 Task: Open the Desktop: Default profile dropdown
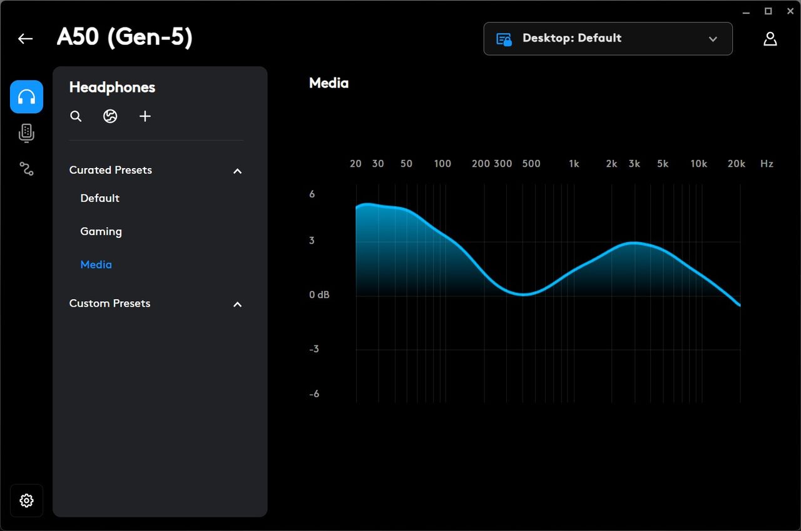pyautogui.click(x=608, y=39)
